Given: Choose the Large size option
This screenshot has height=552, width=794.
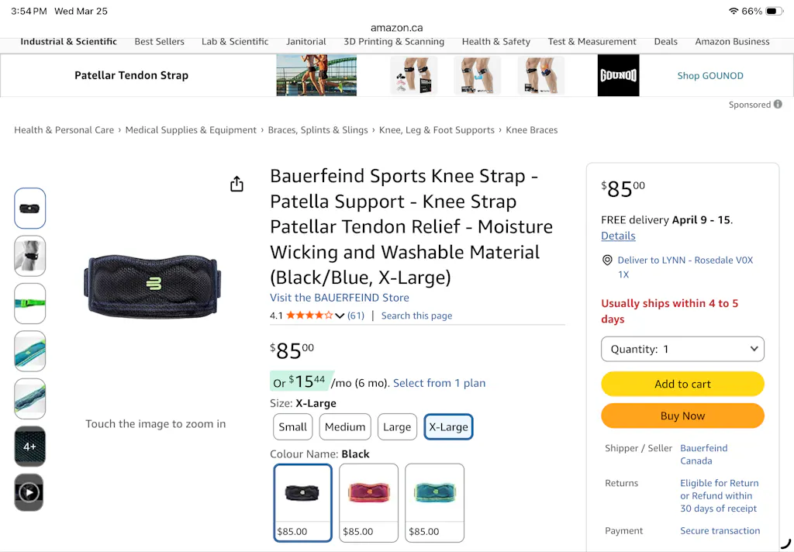Looking at the screenshot, I should (x=397, y=426).
